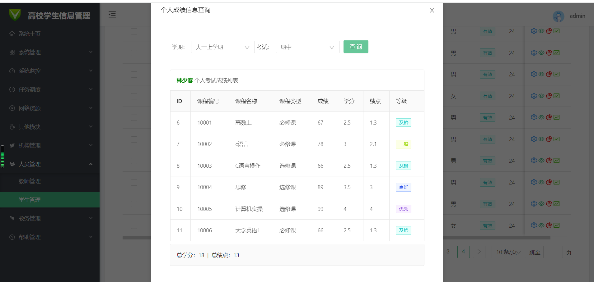Screen dimensions: 594x282
Task: Click eye view icon in last student row
Action: [541, 225]
